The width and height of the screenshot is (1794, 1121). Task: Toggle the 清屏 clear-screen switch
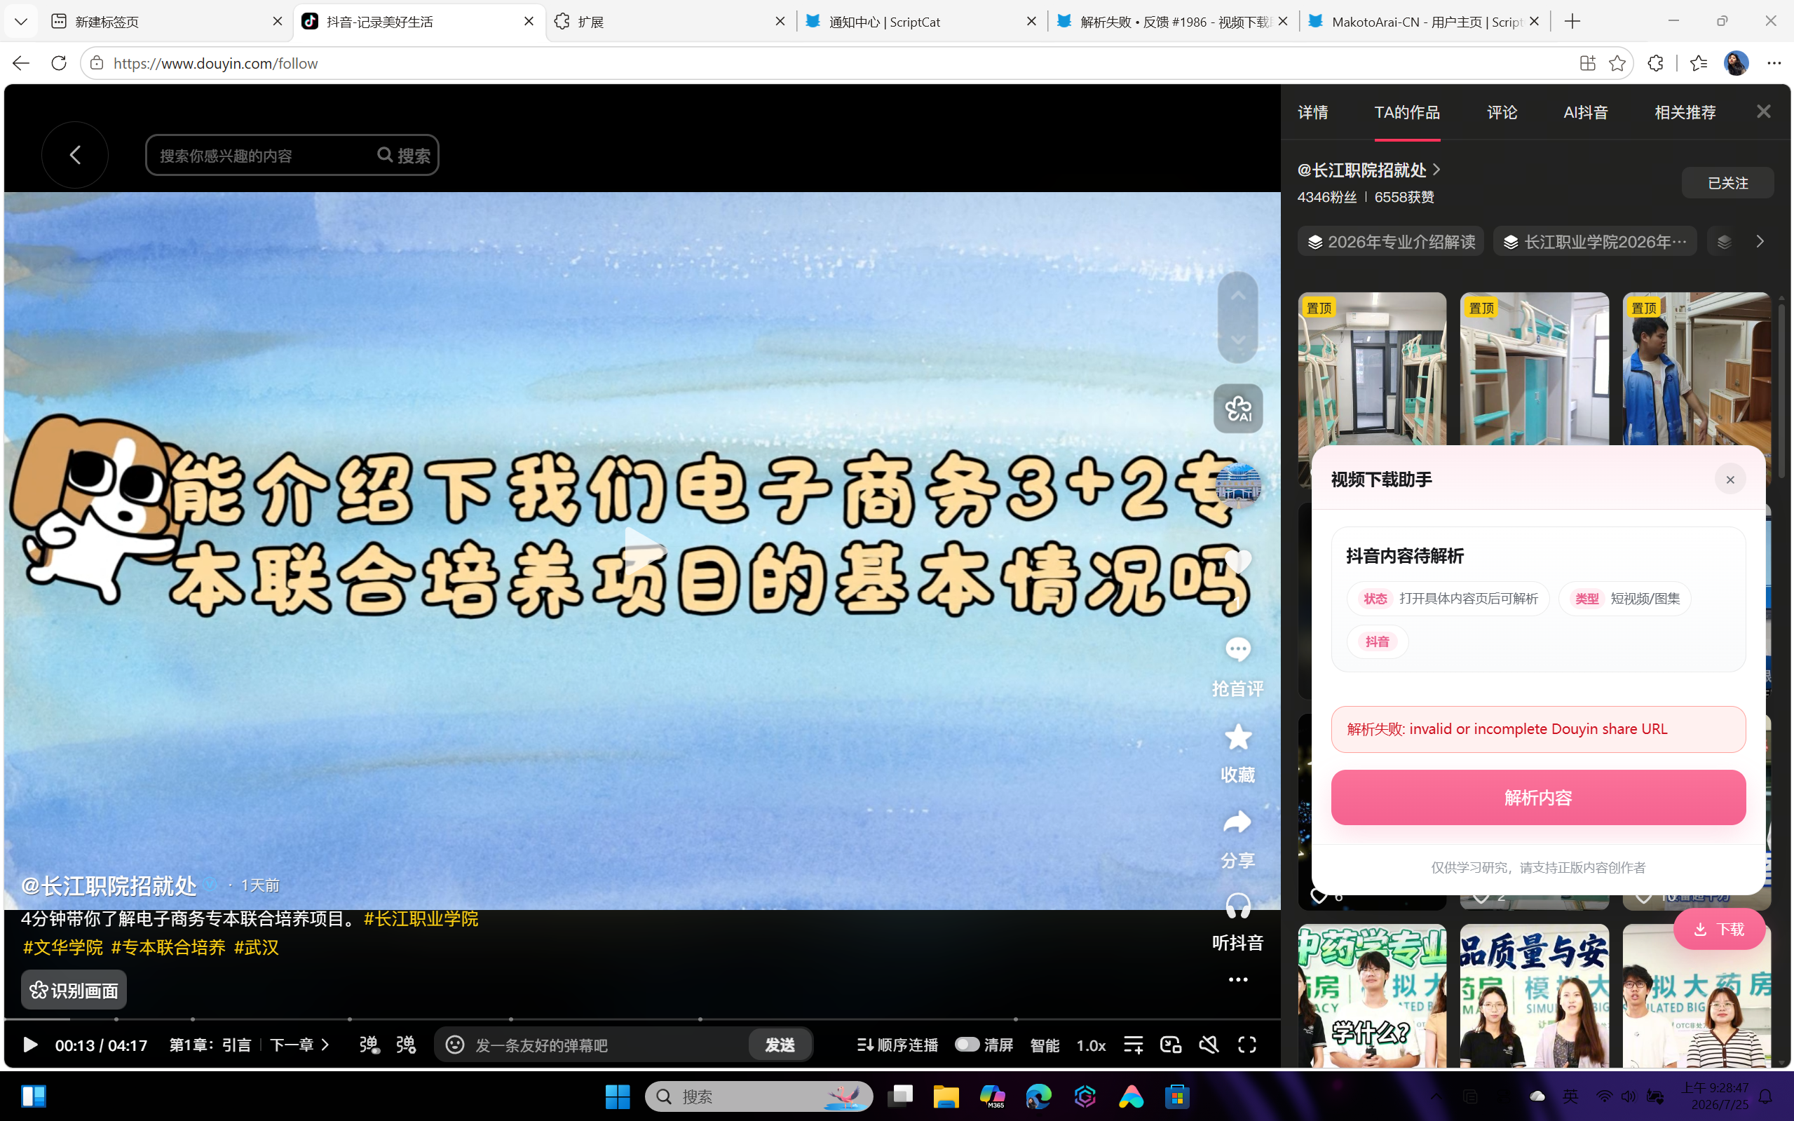pos(966,1044)
